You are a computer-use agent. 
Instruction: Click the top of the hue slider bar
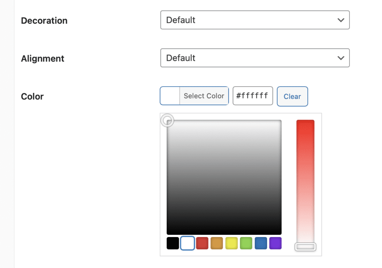(305, 121)
